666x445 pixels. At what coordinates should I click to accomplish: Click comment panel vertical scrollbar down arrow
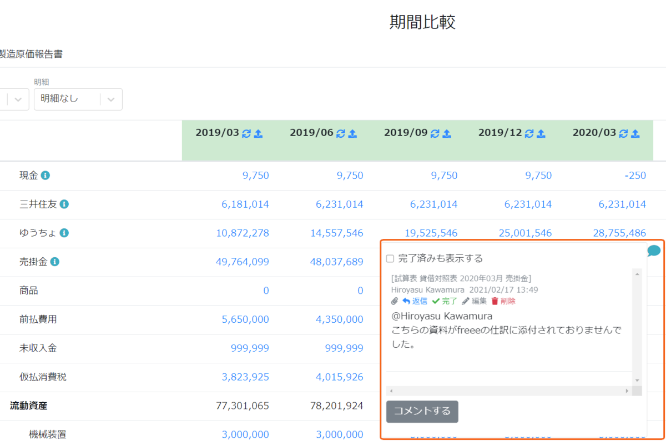tap(637, 380)
